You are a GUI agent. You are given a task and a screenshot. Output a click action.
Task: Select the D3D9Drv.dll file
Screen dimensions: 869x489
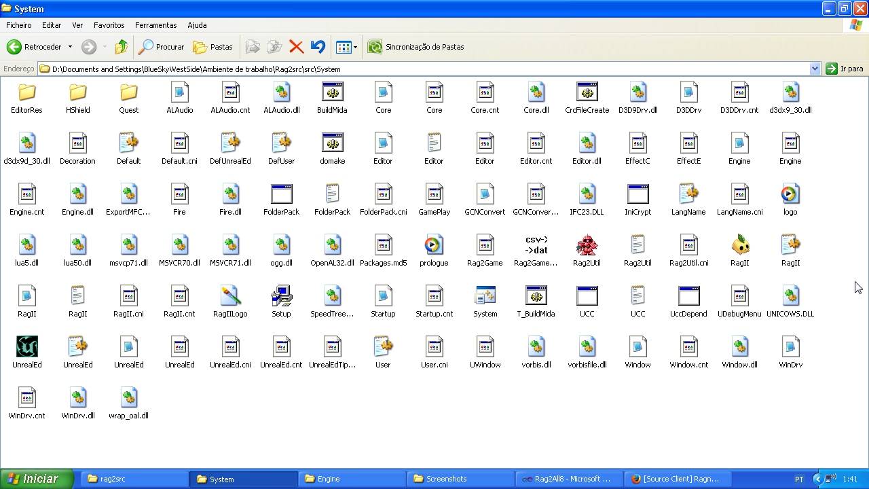tap(637, 98)
